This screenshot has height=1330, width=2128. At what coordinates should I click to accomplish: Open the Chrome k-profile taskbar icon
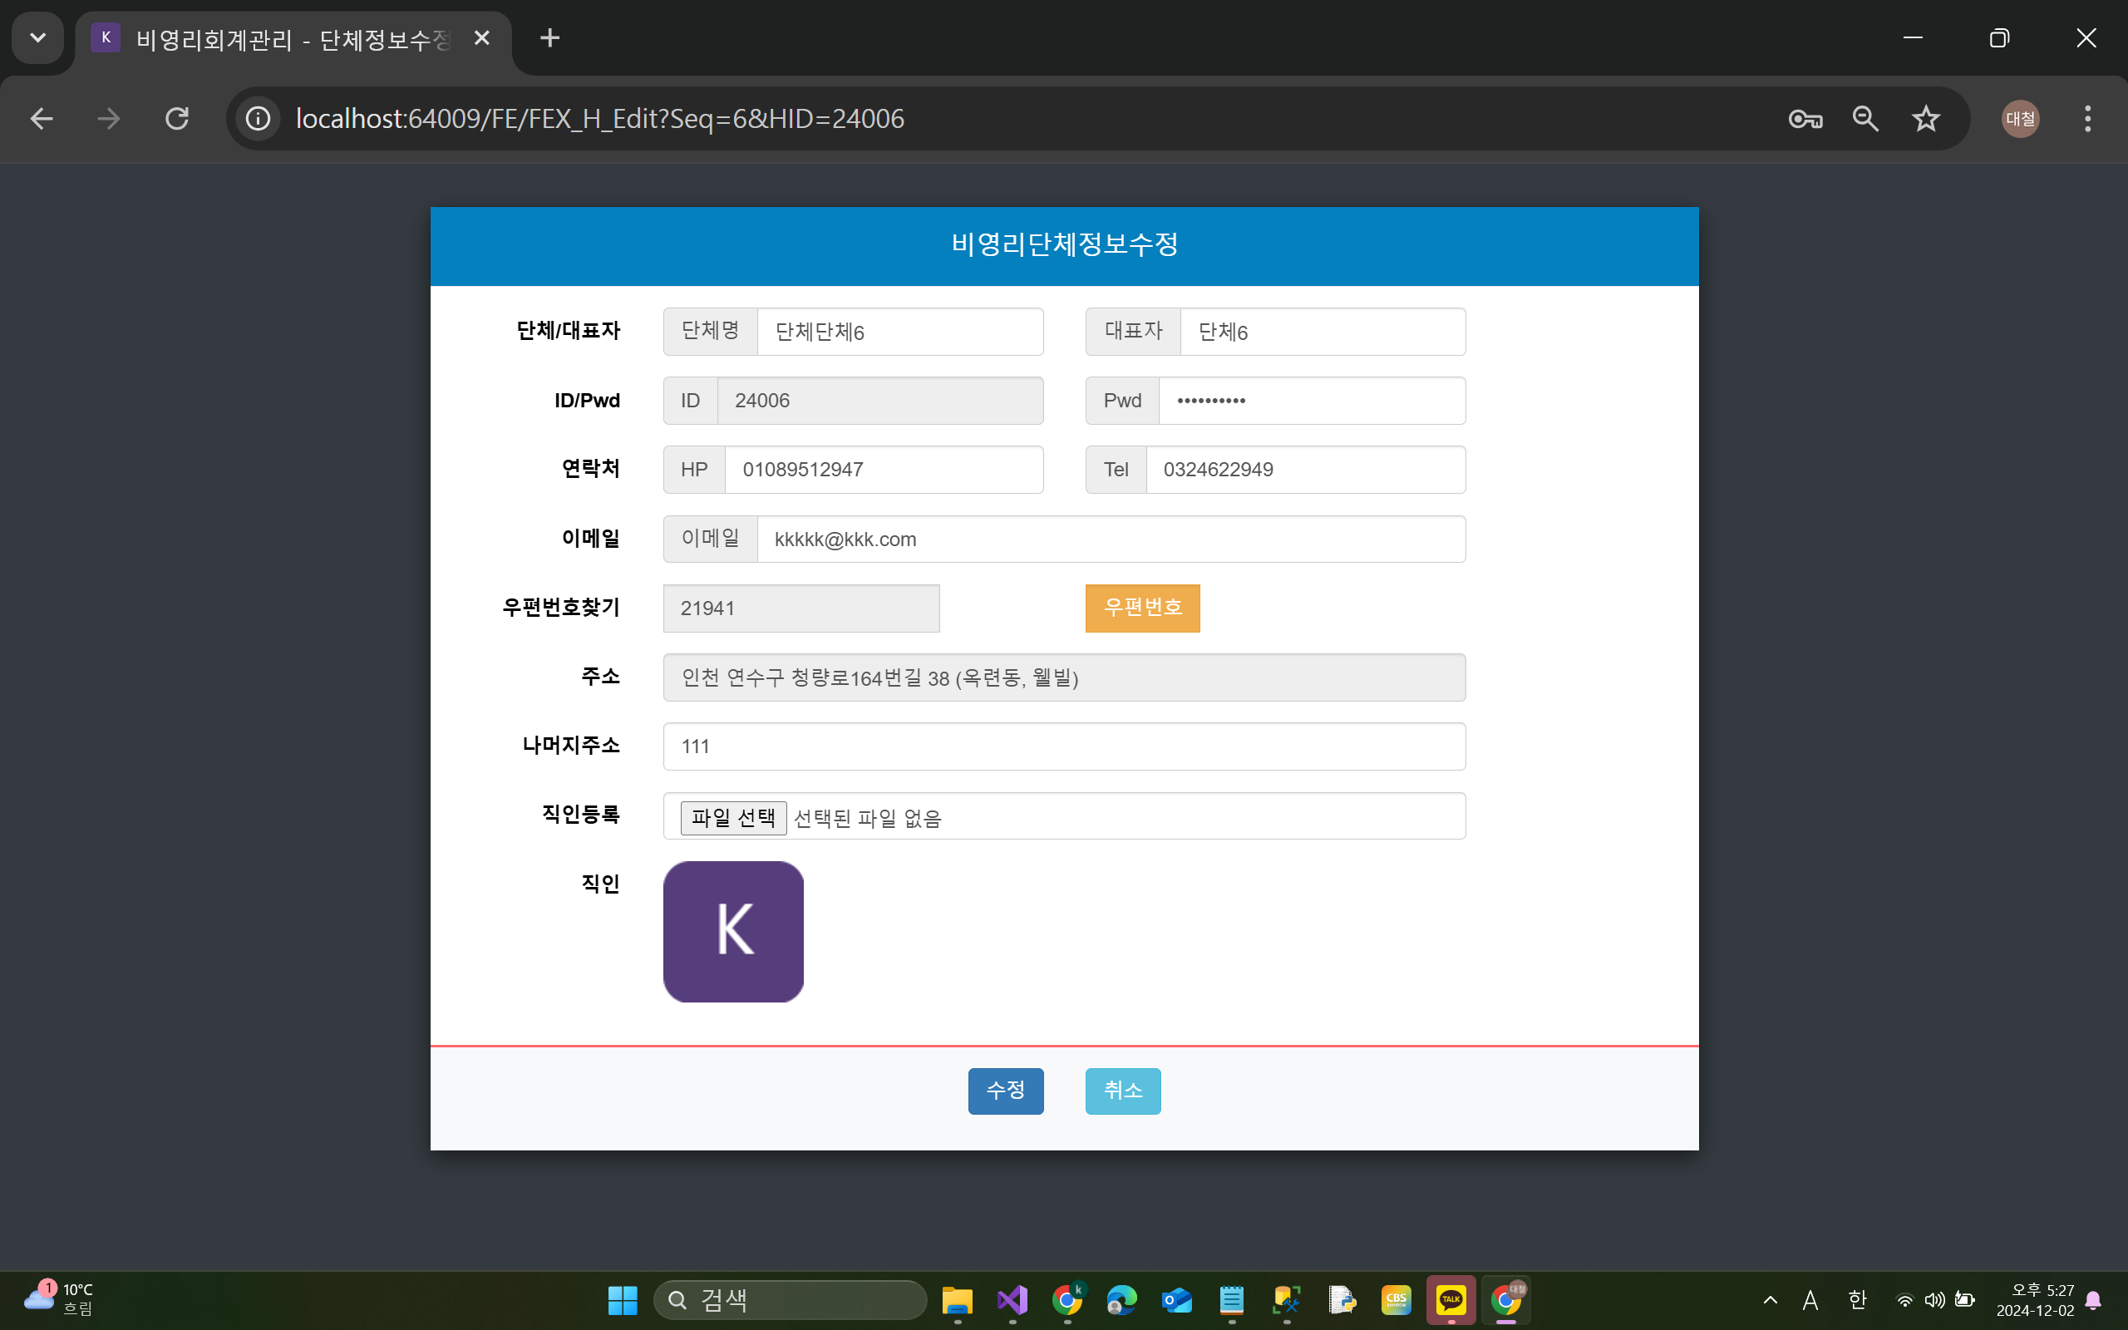pyautogui.click(x=1067, y=1300)
